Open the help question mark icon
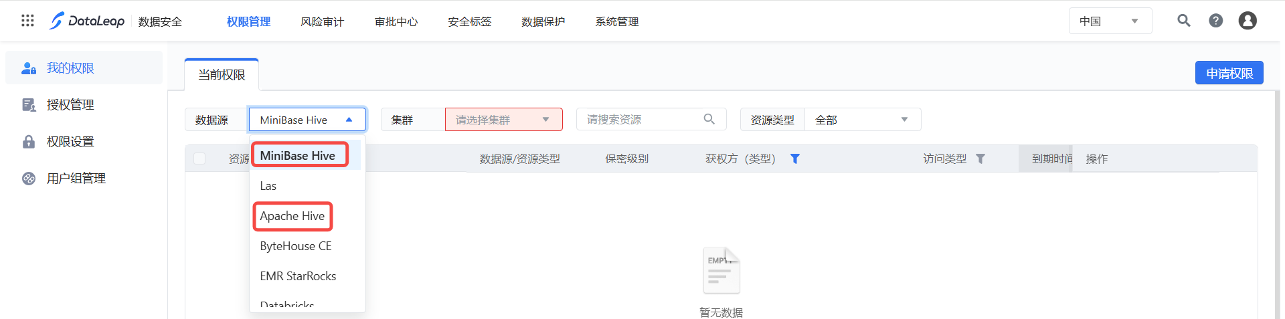Screen dimensions: 1285x319 tap(1215, 21)
